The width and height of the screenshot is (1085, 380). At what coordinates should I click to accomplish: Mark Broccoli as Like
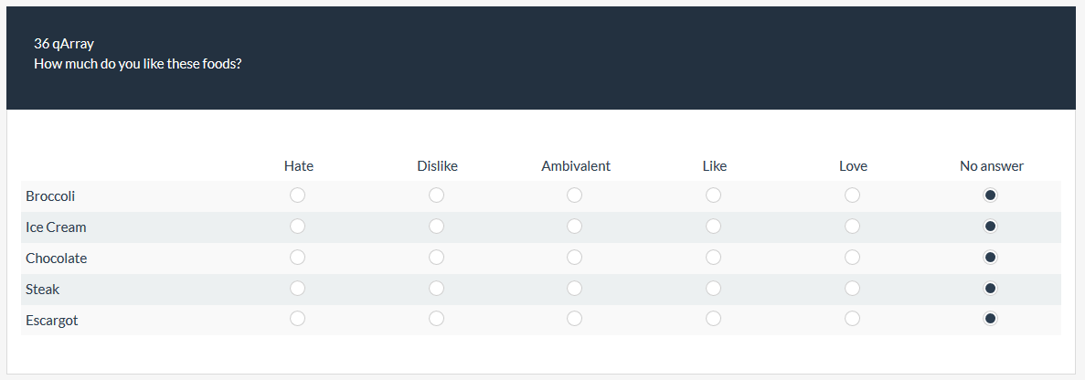tap(713, 195)
